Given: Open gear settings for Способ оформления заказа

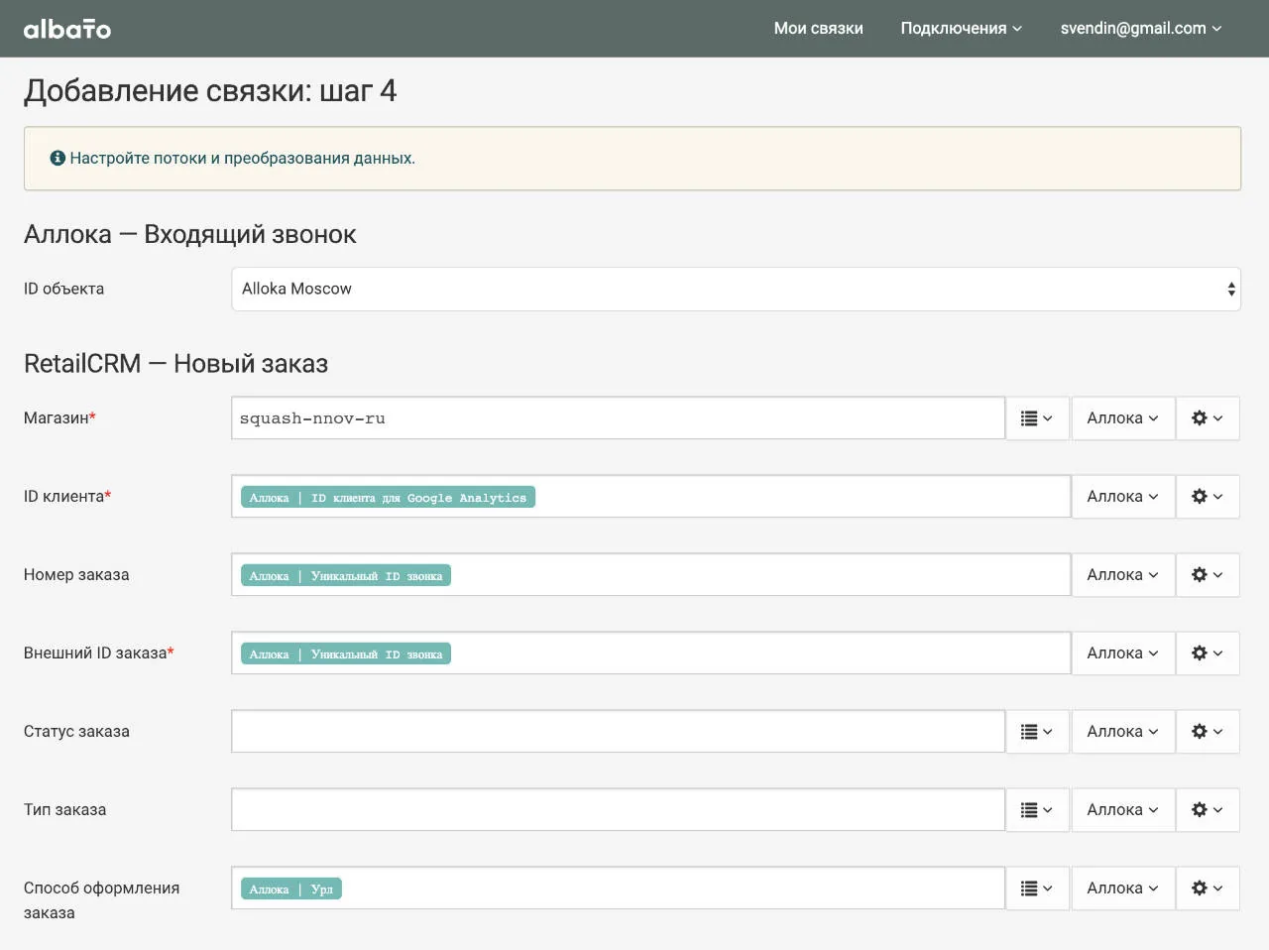Looking at the screenshot, I should [x=1208, y=889].
